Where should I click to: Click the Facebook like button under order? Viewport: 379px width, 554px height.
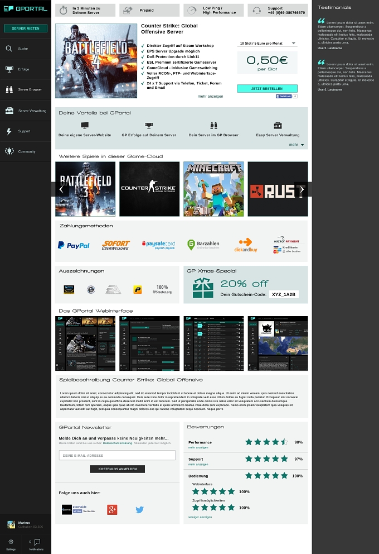(x=284, y=96)
